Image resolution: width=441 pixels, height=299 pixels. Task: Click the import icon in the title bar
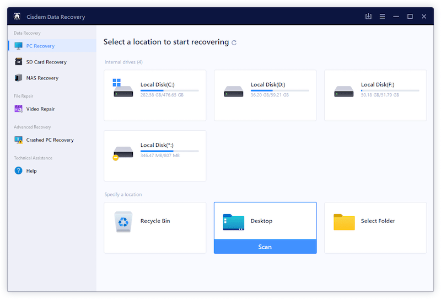(x=369, y=17)
